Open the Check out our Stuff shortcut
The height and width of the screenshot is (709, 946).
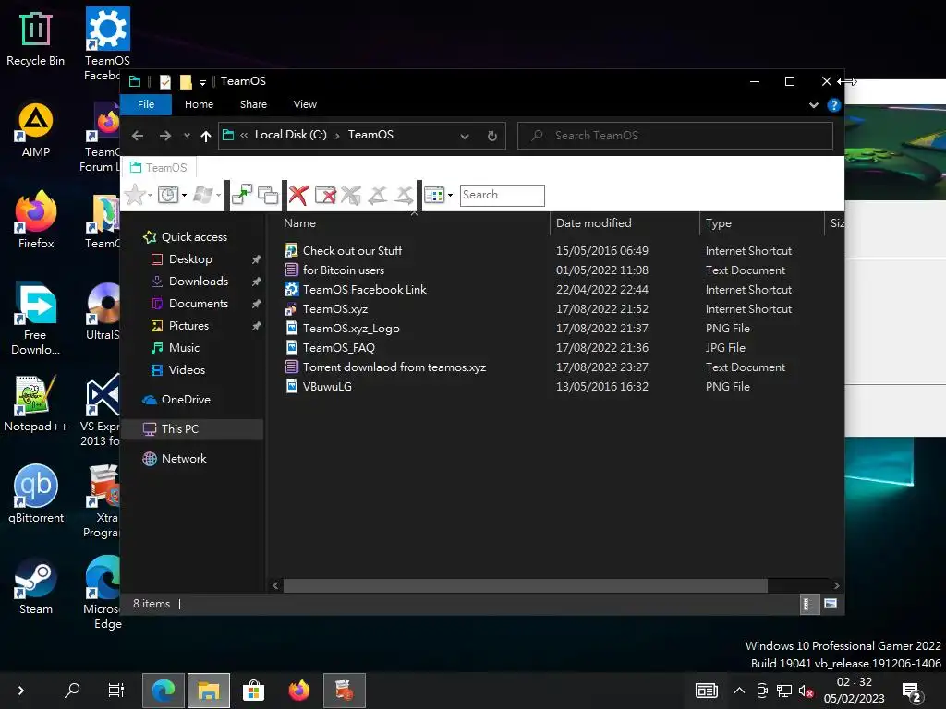point(352,251)
